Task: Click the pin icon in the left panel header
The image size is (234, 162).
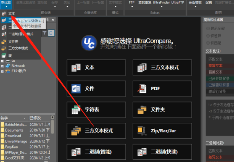Action: [48, 20]
